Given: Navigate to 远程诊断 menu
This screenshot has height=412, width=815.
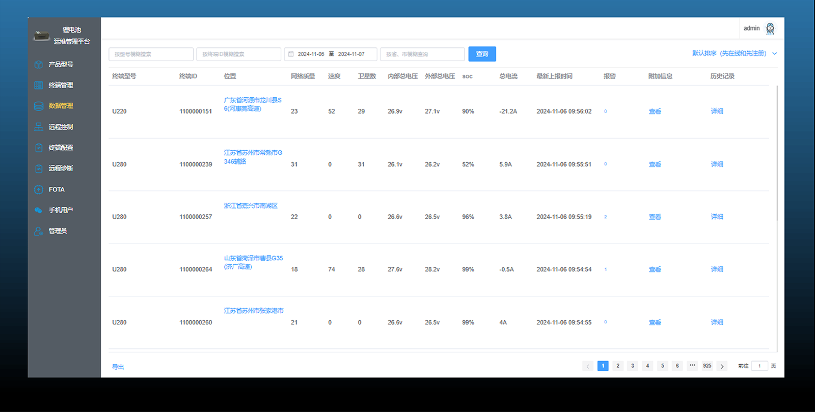Looking at the screenshot, I should (x=61, y=169).
